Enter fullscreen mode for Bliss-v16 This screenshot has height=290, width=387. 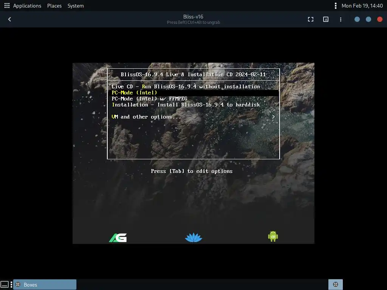311,19
